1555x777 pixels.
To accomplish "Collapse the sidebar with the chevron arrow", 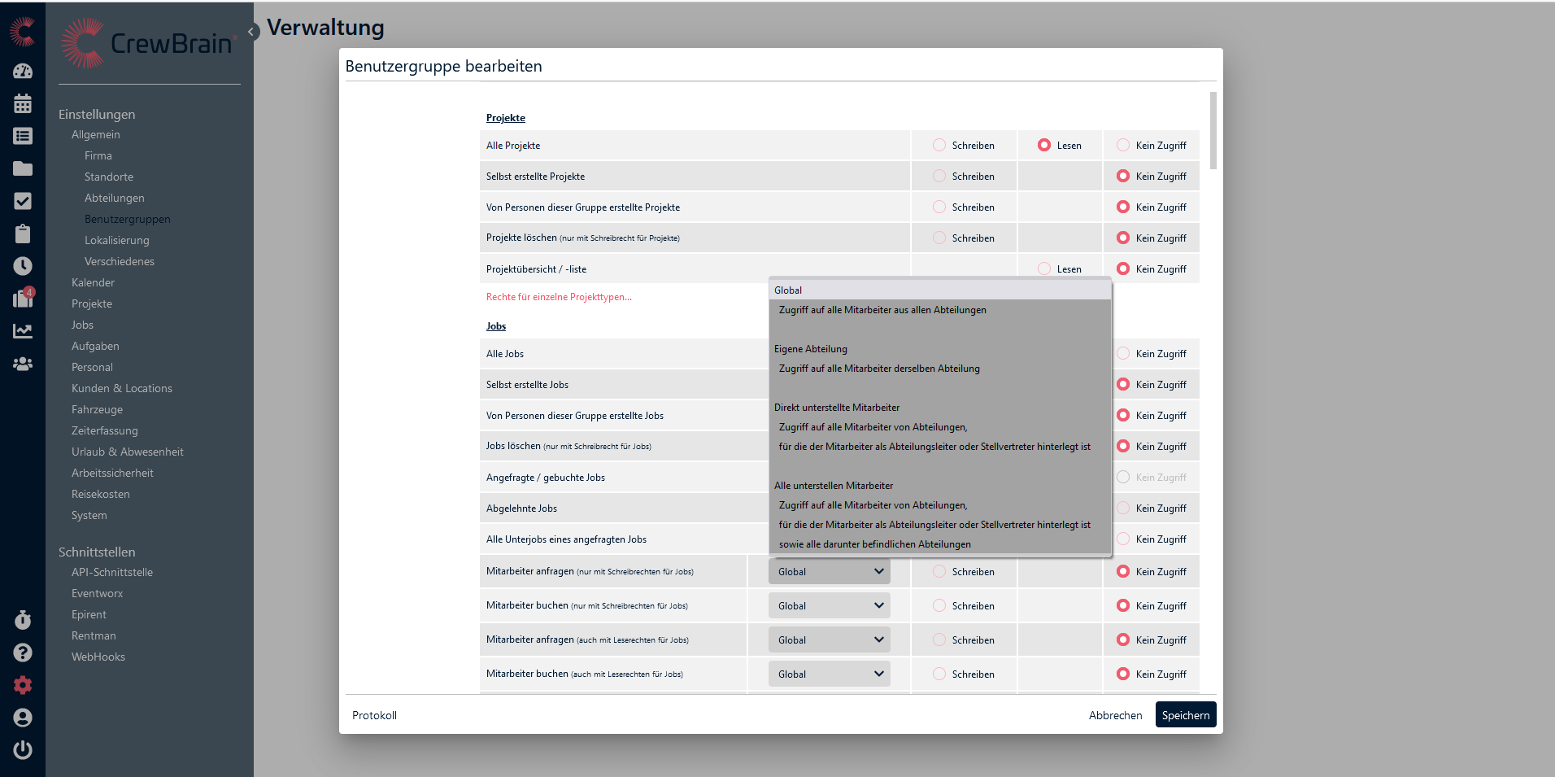I will point(252,32).
